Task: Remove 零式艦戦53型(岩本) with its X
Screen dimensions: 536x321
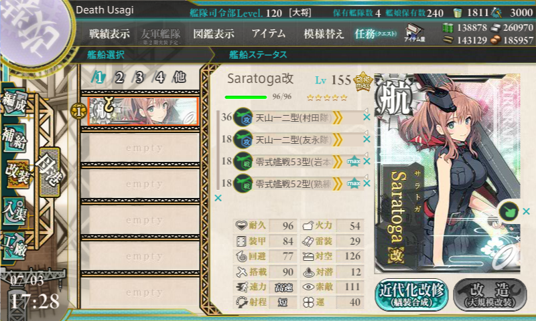Action: [366, 161]
